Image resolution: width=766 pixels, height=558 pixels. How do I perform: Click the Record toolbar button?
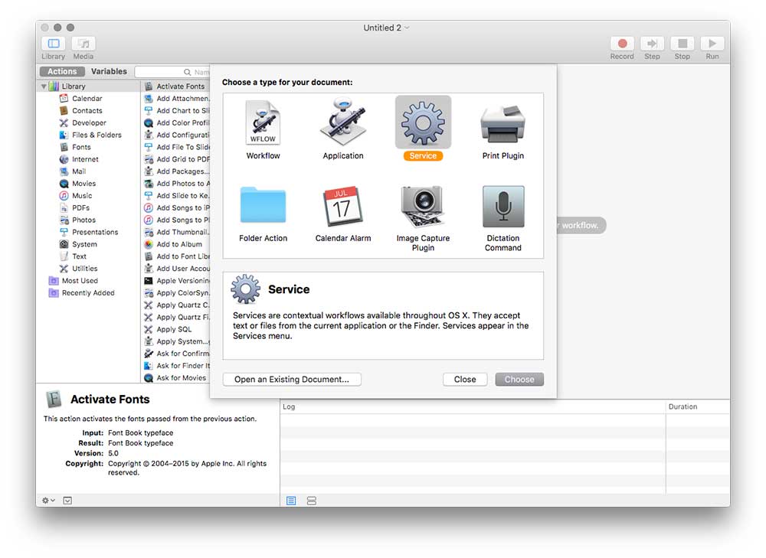pos(622,44)
